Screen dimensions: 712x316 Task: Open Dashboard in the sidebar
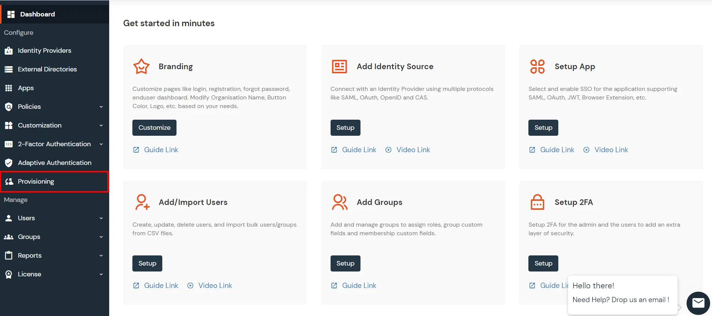(x=55, y=14)
